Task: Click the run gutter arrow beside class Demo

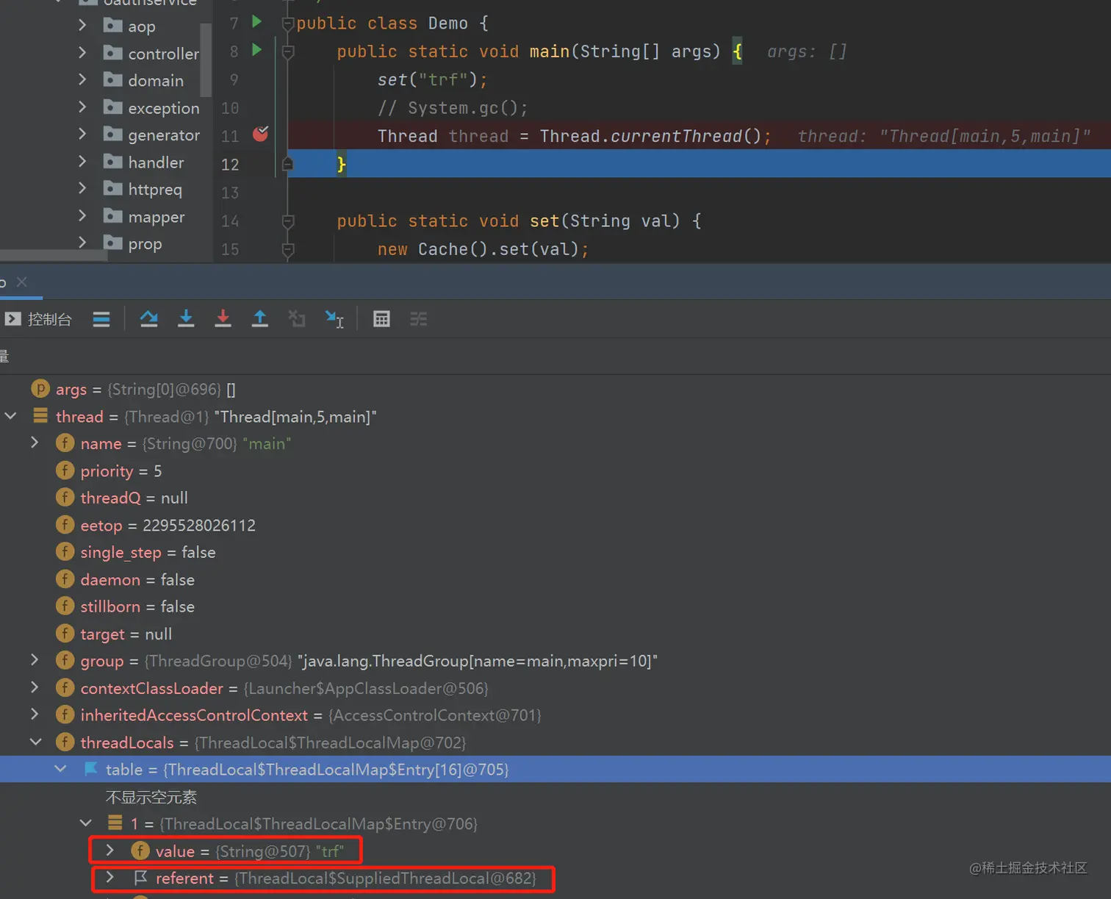Action: pos(256,22)
